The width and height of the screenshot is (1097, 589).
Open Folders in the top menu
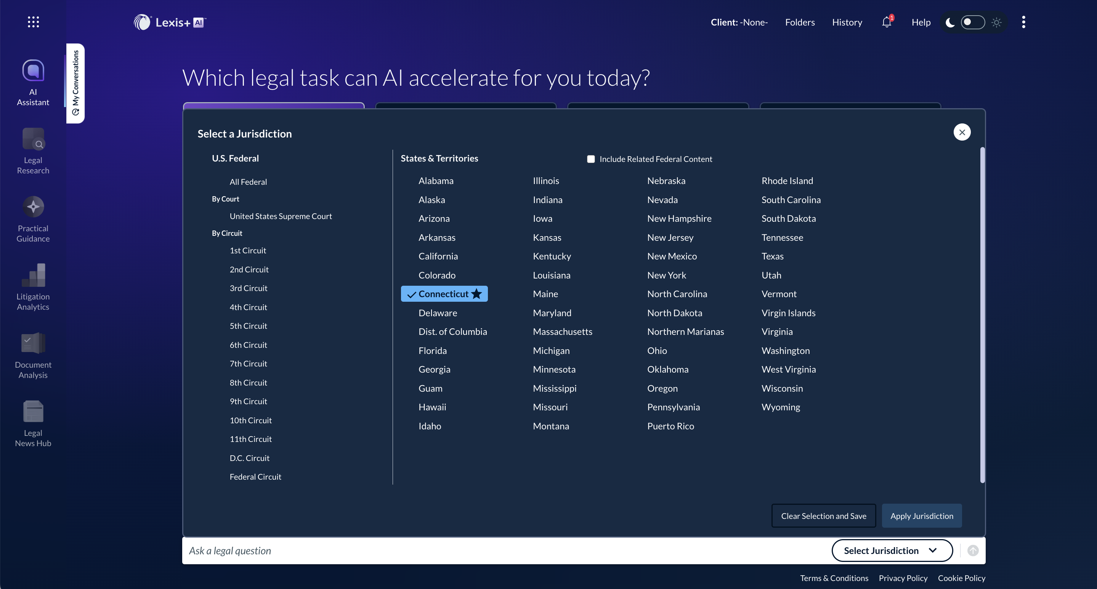point(800,22)
